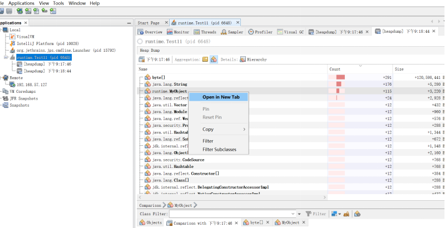The width and height of the screenshot is (445, 228).
Task: Click the second toolbar icon with green plus
Action: (28, 11)
